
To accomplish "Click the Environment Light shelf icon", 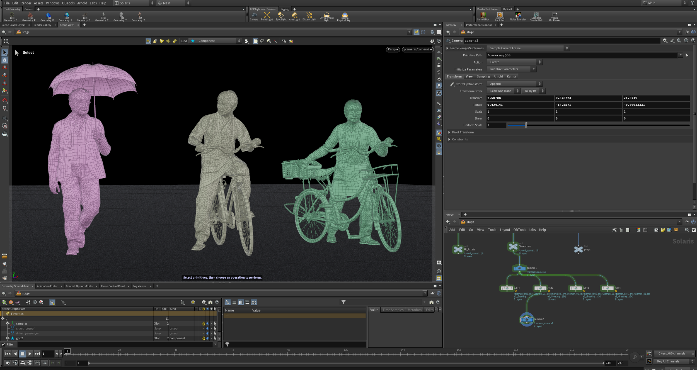I will coord(326,17).
